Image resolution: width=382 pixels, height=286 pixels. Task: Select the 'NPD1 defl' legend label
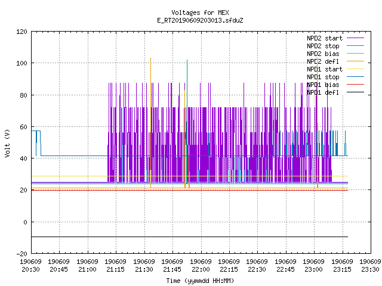click(323, 93)
